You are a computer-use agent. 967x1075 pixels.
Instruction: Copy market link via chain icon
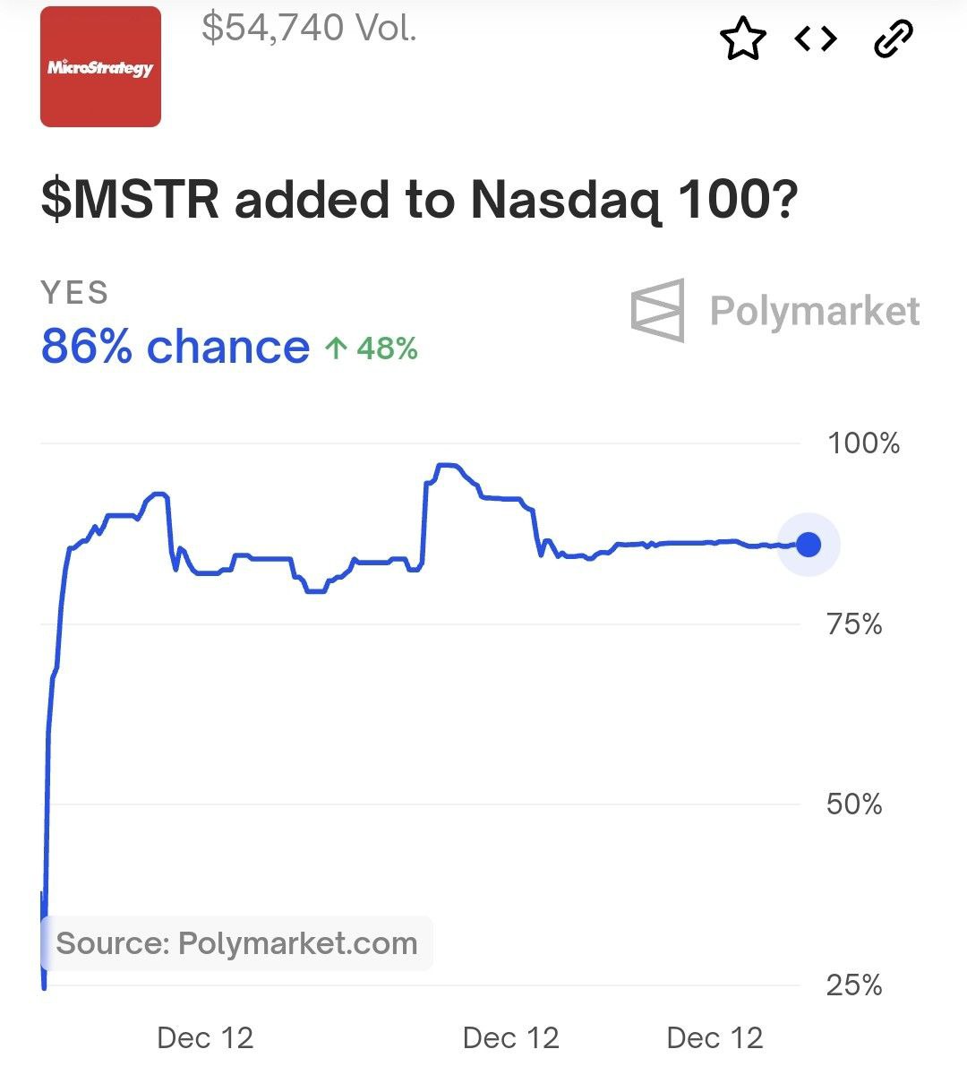[x=893, y=39]
